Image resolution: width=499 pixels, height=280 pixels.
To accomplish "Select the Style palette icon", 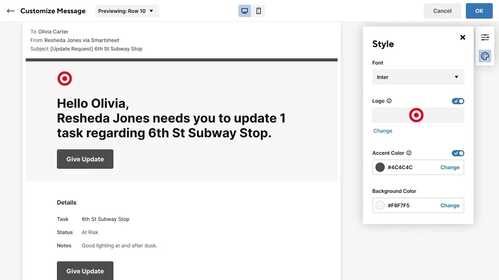I will click(x=485, y=56).
